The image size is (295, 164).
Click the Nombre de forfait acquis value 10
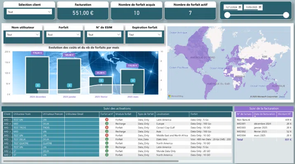[x=137, y=13]
